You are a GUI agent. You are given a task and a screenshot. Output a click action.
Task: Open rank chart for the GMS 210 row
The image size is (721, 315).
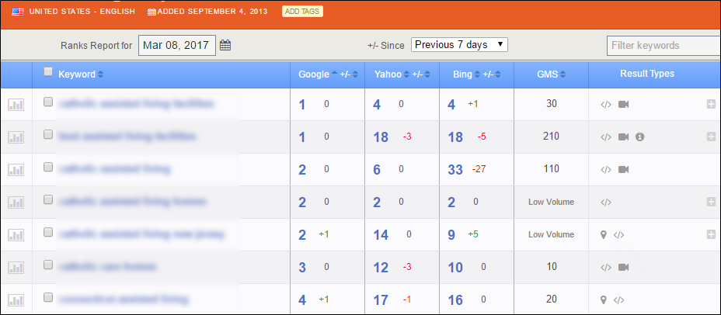point(16,137)
